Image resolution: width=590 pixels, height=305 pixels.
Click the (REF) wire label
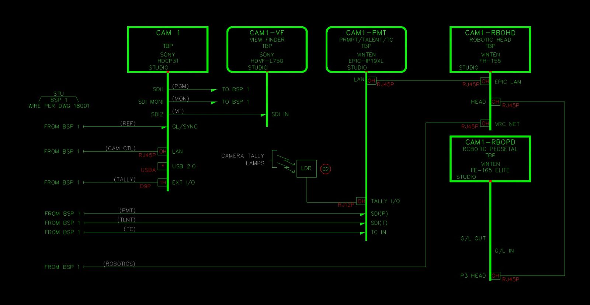coord(128,124)
